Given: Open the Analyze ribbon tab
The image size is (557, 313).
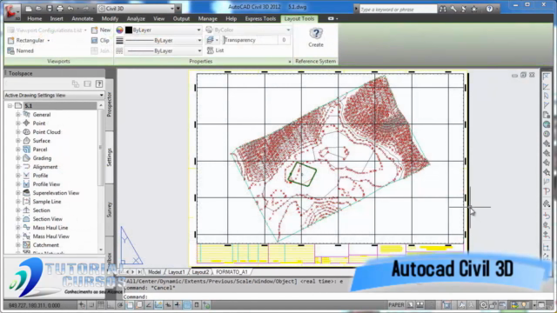Looking at the screenshot, I should [136, 18].
